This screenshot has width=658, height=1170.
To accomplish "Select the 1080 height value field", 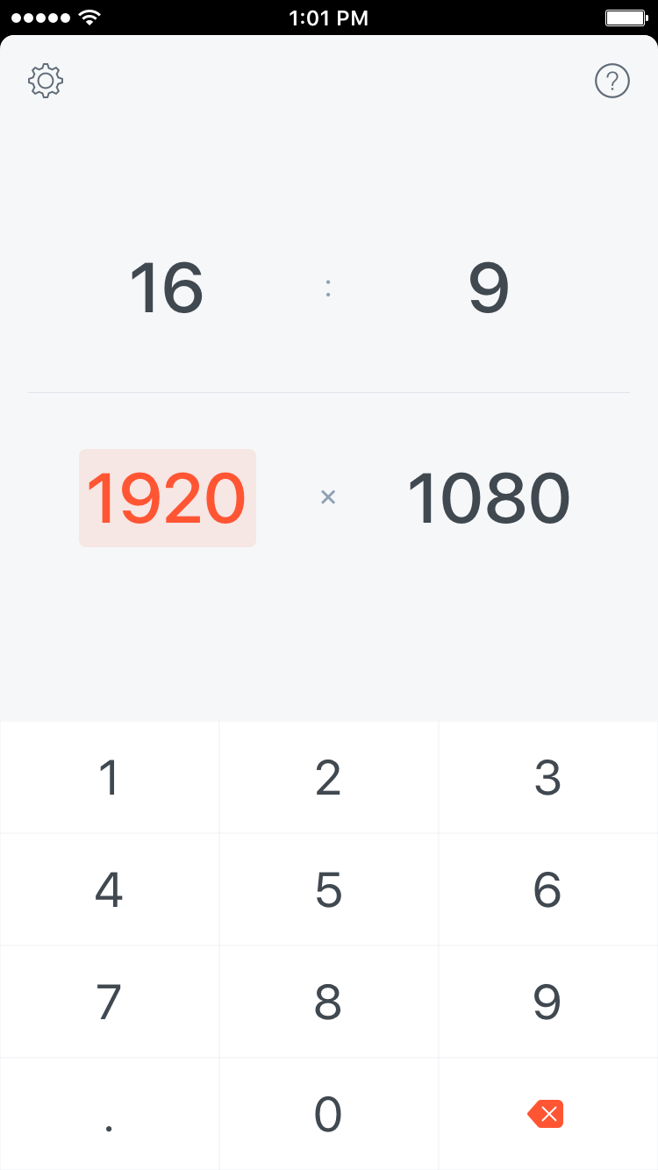I will tap(489, 498).
